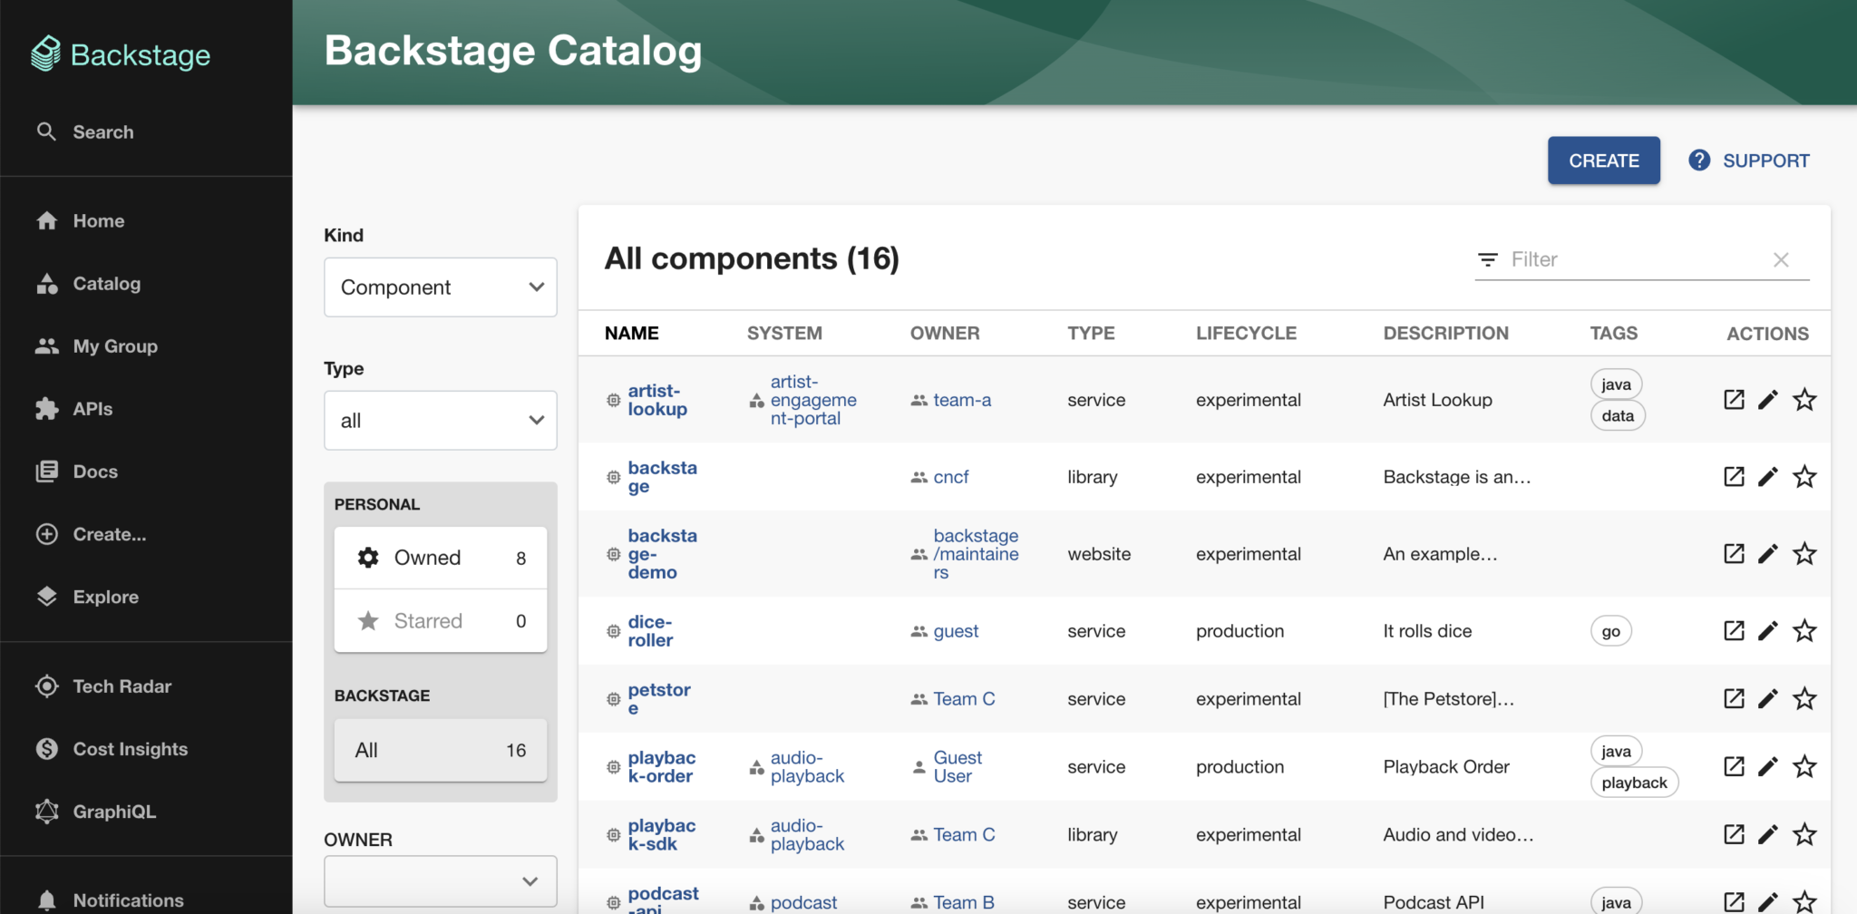Star the backstage library component
Viewport: 1857px width, 914px height.
tap(1804, 477)
